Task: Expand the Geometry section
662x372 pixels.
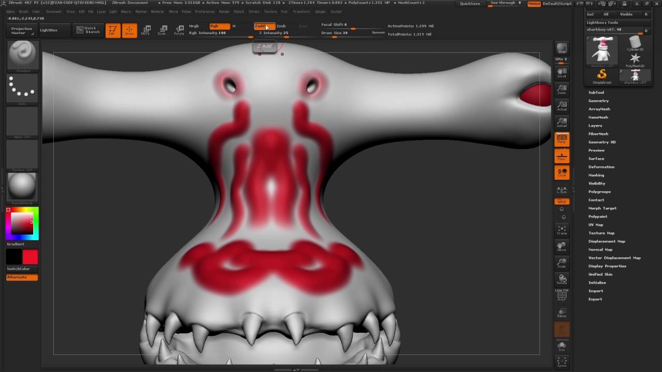Action: pyautogui.click(x=598, y=101)
